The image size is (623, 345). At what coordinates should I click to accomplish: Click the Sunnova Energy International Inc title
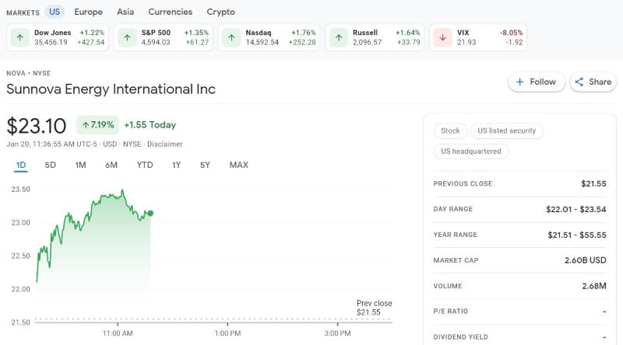tap(111, 89)
